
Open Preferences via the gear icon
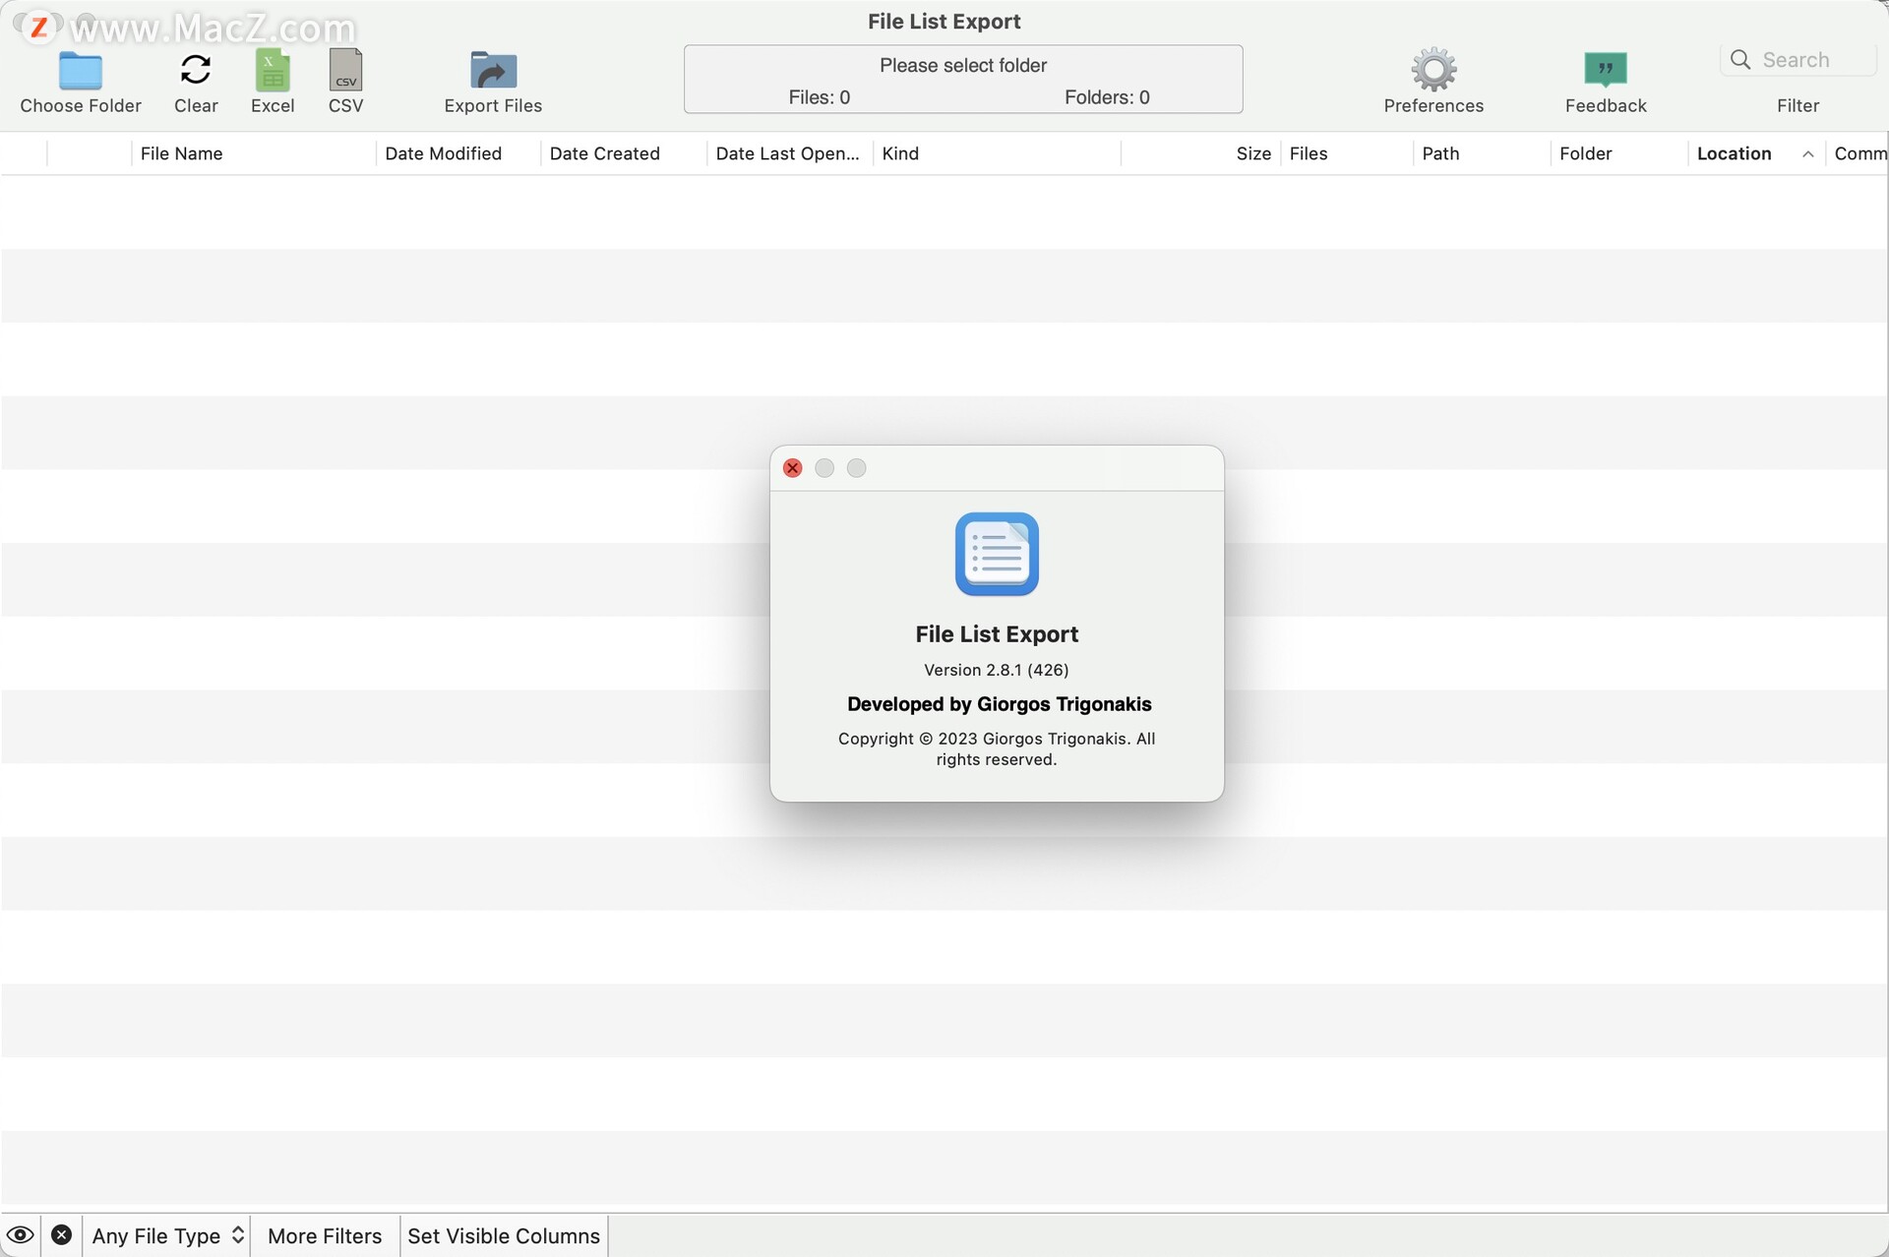coord(1433,69)
